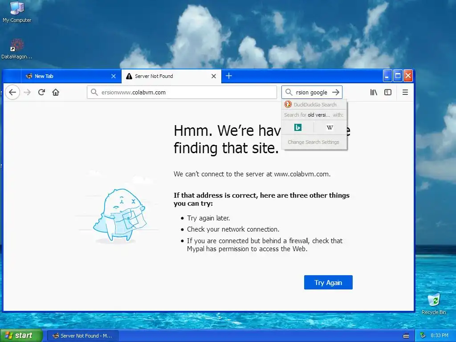This screenshot has width=456, height=342.
Task: Focus the address bar with colabvm.com
Action: pos(182,93)
